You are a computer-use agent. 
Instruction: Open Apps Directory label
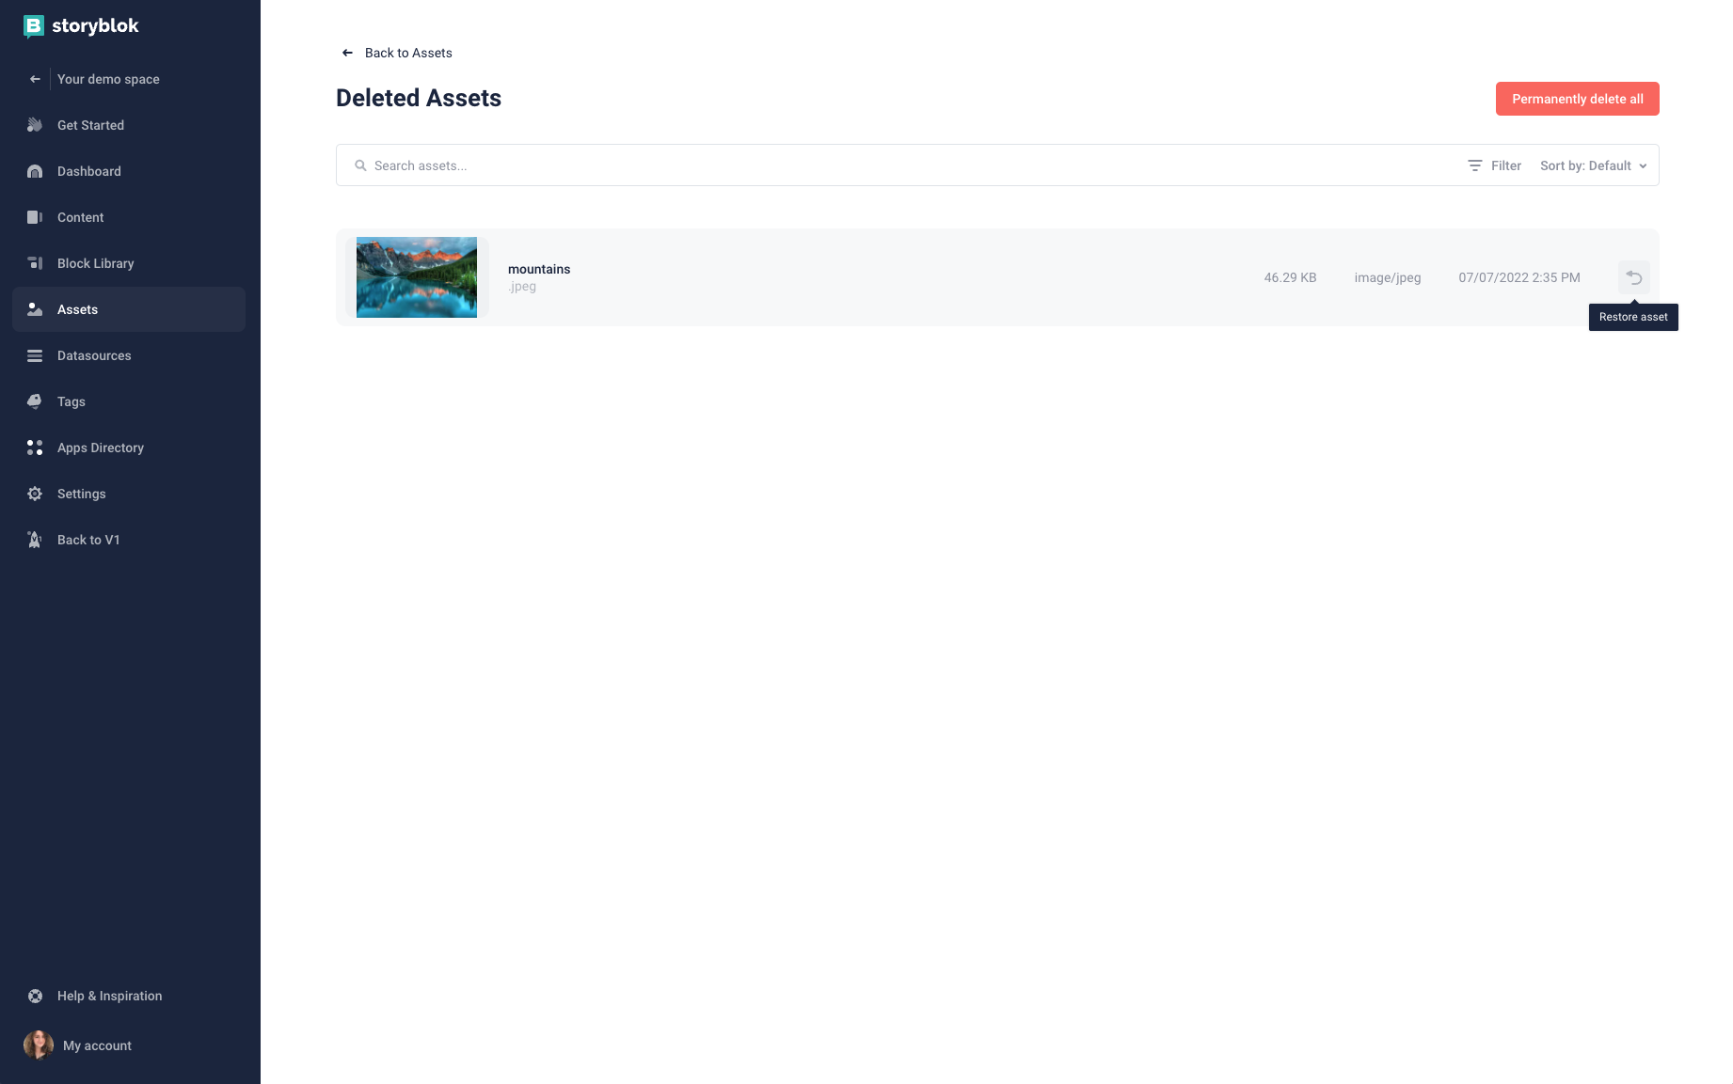(x=101, y=448)
